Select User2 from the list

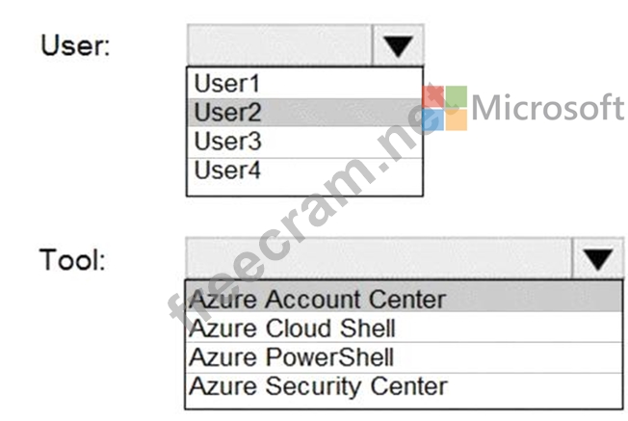click(x=304, y=113)
